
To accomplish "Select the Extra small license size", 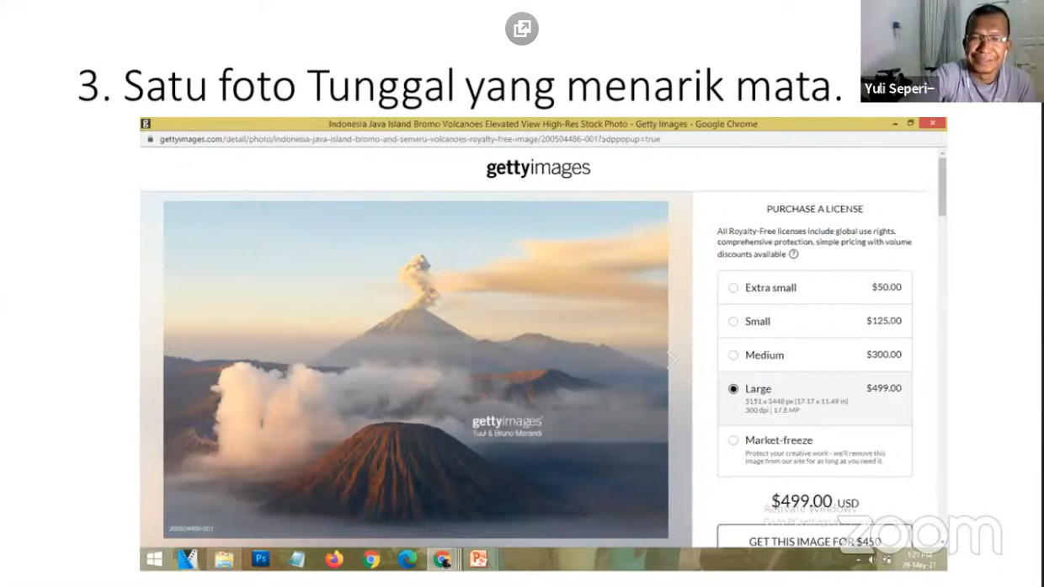I will (x=733, y=288).
